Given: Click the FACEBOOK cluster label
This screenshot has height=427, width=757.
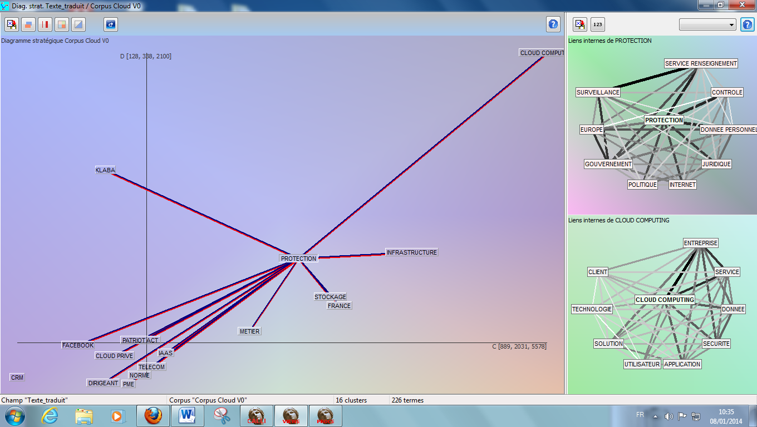Looking at the screenshot, I should pyautogui.click(x=78, y=345).
